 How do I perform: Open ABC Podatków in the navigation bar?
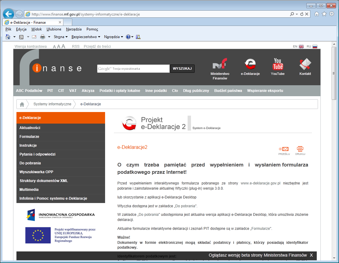click(29, 90)
